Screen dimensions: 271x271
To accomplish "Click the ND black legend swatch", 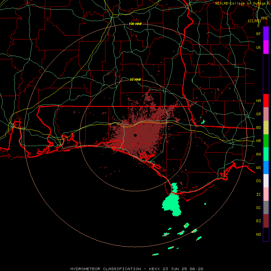I will [x=266, y=234].
